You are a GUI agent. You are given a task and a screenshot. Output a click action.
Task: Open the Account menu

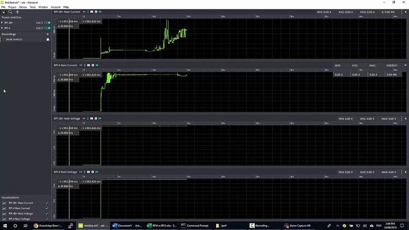tap(56, 7)
